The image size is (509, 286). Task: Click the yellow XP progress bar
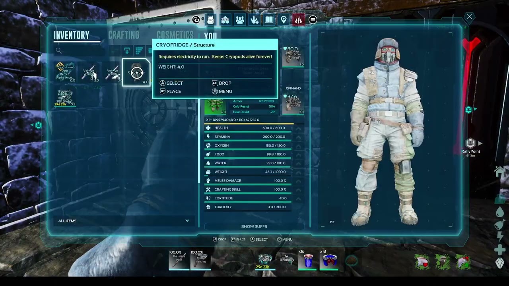(249, 124)
